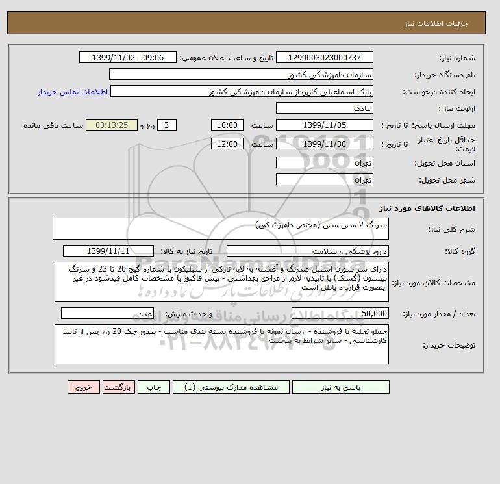Click the label اولویت نیاز

(456, 108)
